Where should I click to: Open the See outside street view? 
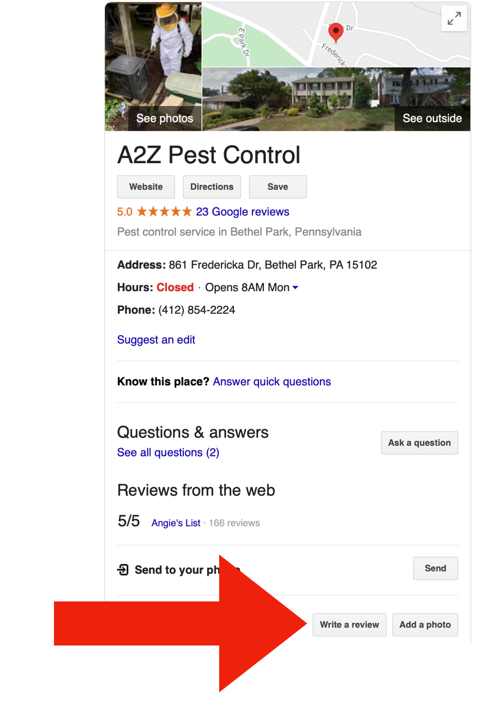pyautogui.click(x=336, y=99)
